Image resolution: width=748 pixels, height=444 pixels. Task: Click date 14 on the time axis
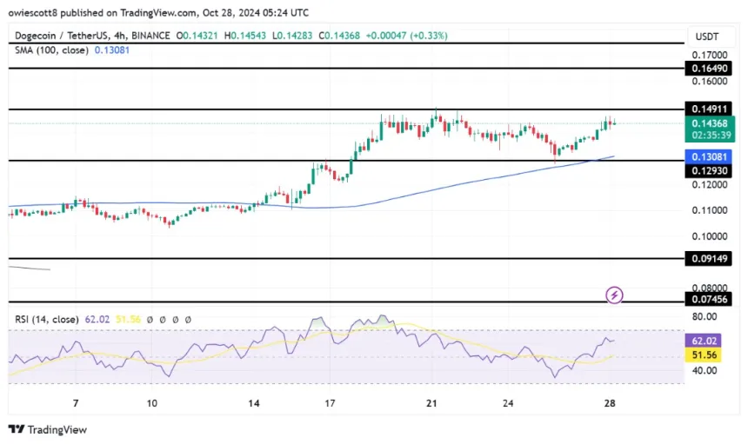[x=254, y=404]
